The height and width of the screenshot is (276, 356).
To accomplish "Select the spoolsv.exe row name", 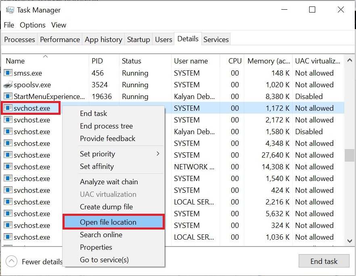I will [32, 85].
